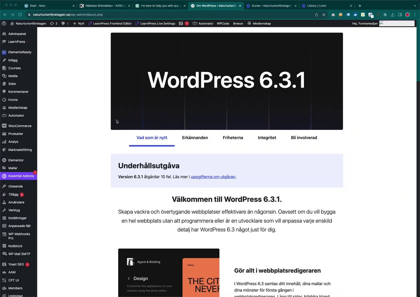Screen dimensions: 420x297
Task: Switch to Library | Loom browser tab
Action: 327,6
